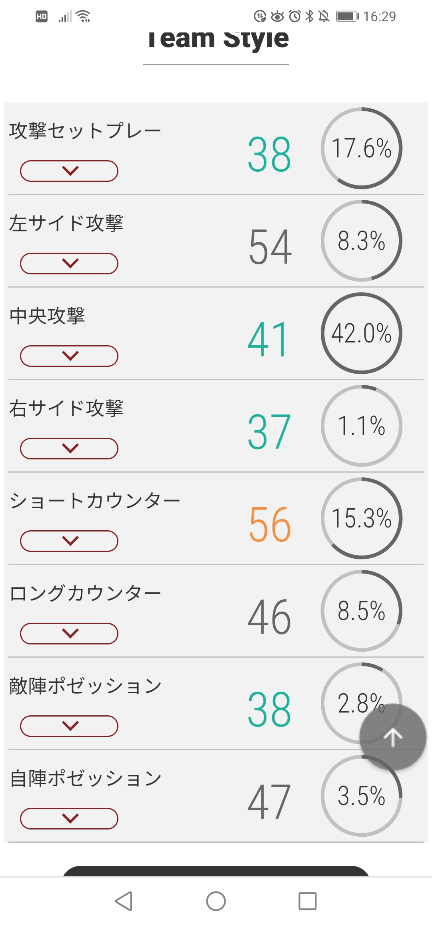This screenshot has width=432, height=926.
Task: Expand 左サイド攻撃 details chevron
Action: pos(69,264)
